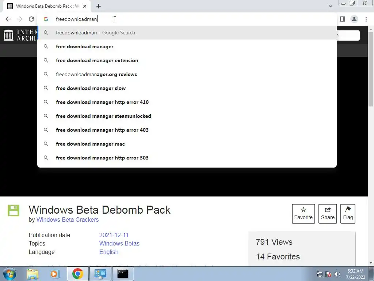Click the Flag button
This screenshot has width=374, height=281.
(x=348, y=214)
